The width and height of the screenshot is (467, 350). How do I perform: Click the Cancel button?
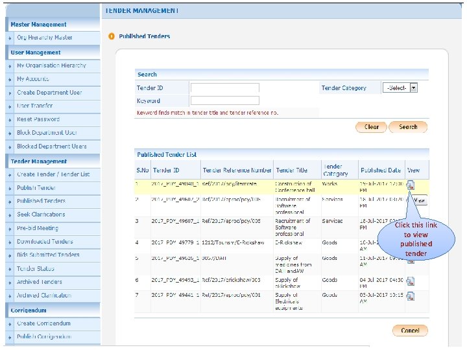(x=410, y=331)
